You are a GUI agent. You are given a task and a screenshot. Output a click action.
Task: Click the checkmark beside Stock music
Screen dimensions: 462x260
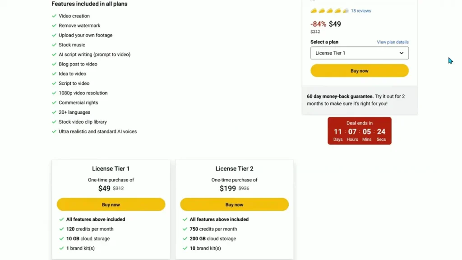click(54, 45)
